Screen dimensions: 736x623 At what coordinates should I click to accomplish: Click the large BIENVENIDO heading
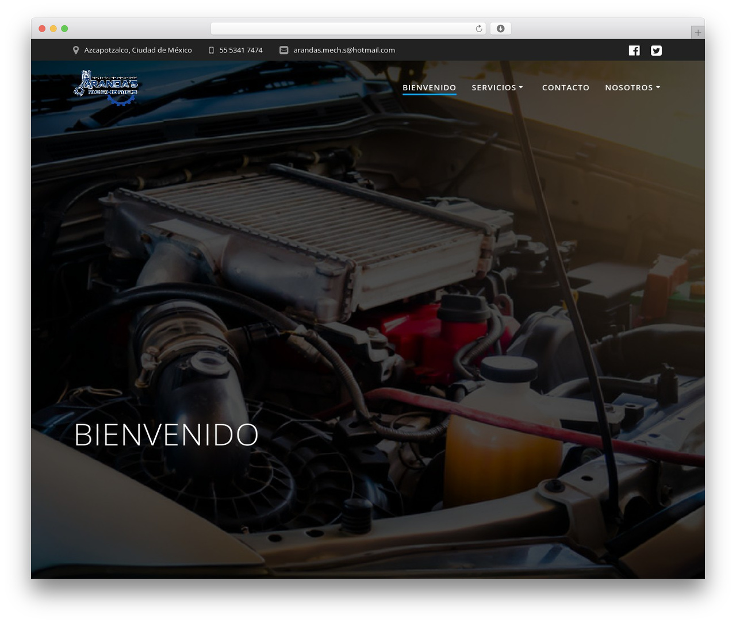tap(167, 434)
